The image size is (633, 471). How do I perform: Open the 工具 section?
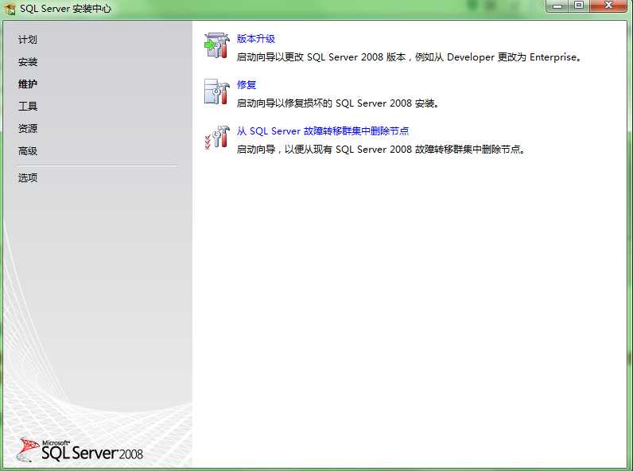click(x=28, y=107)
